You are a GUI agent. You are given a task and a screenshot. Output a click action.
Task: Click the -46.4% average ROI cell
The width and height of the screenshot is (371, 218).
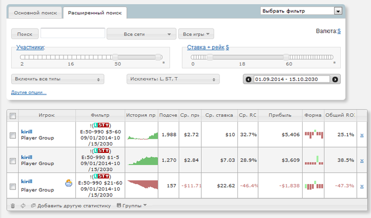249,186
